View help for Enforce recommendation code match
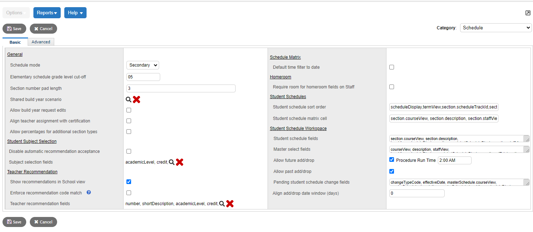Viewport: 533px width, 232px height. 88,193
